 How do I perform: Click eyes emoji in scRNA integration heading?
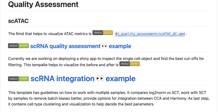pos(100,78)
